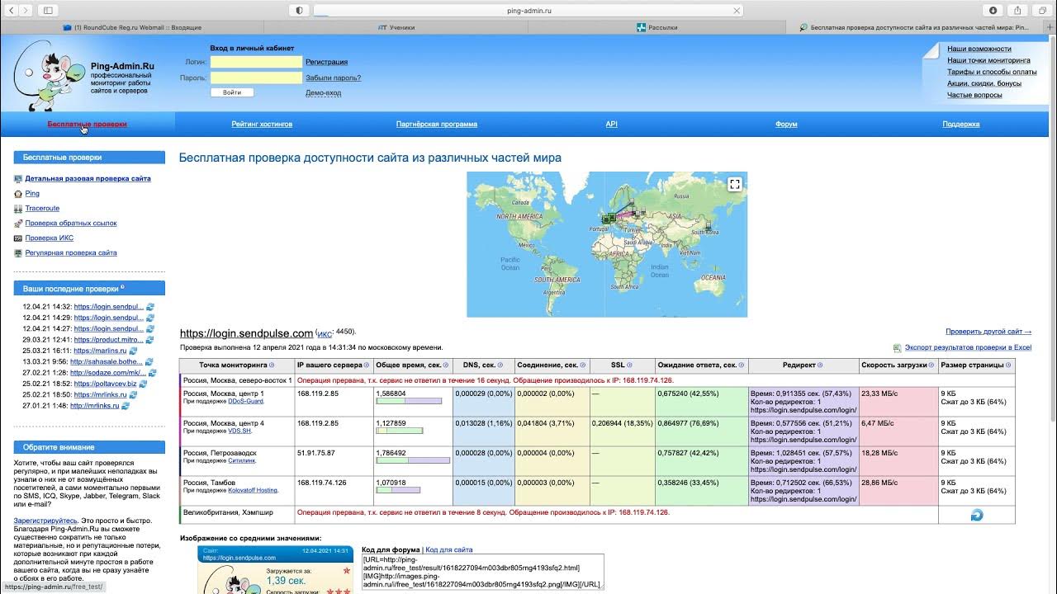The height and width of the screenshot is (594, 1057).
Task: Show Safari tab overview button
Action: (1040, 10)
